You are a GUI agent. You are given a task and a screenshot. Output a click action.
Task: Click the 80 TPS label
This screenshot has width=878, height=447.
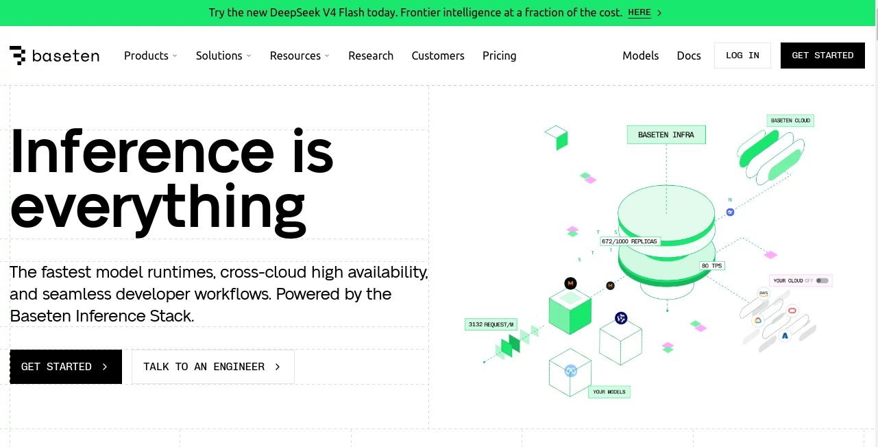(711, 265)
